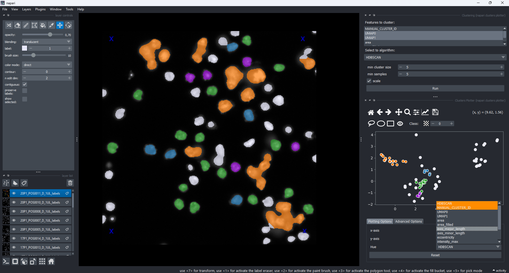Choose axis_major_length in dropdown list

pyautogui.click(x=467, y=229)
